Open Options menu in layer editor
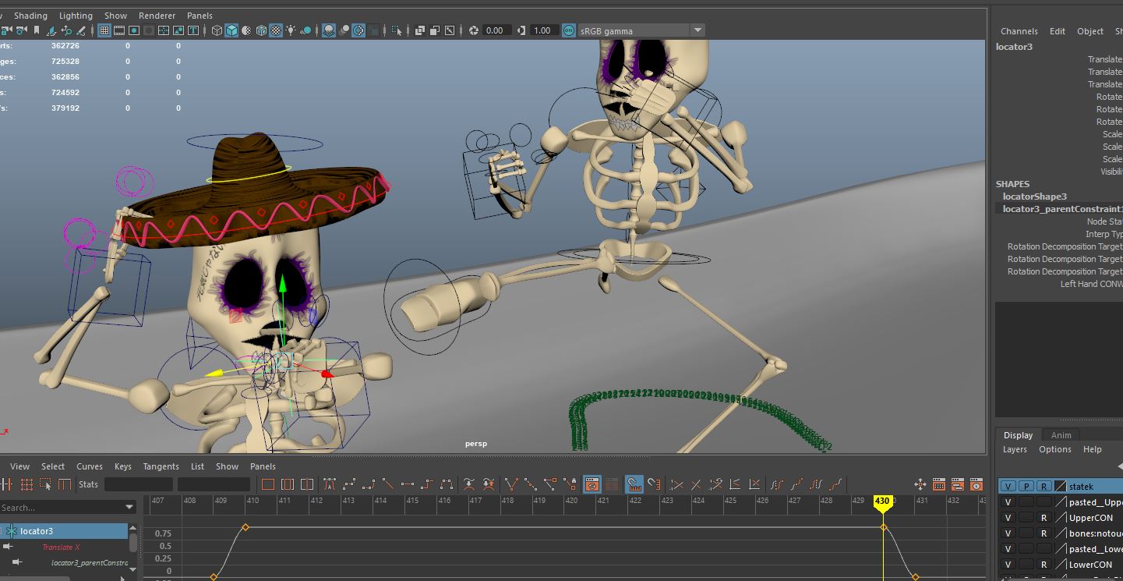This screenshot has width=1123, height=581. pyautogui.click(x=1055, y=449)
